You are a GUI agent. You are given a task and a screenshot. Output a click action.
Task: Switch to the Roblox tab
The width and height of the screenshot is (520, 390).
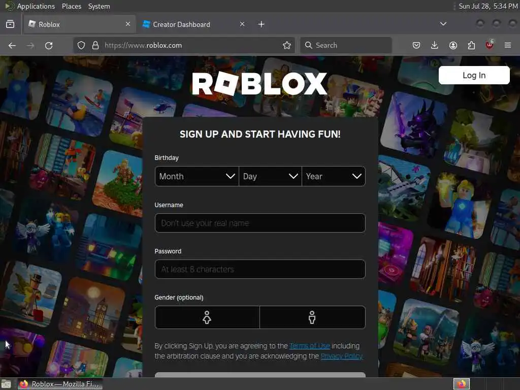[80, 24]
